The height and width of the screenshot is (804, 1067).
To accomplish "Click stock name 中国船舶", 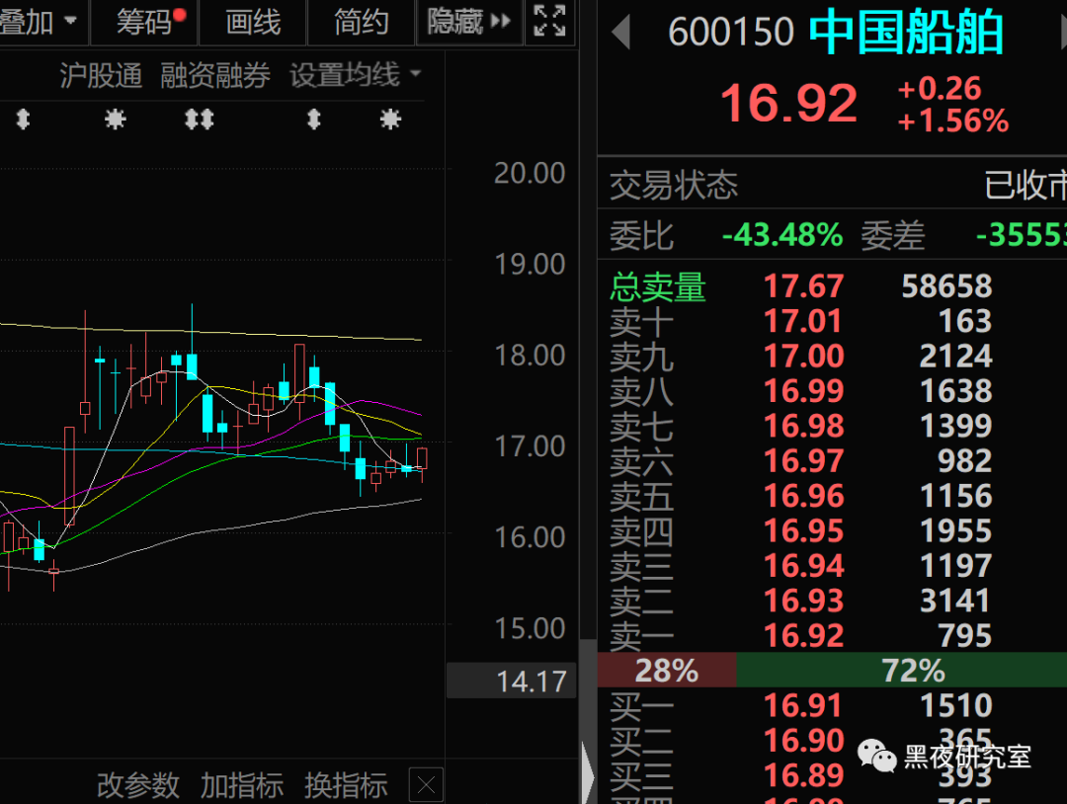I will pos(906,32).
